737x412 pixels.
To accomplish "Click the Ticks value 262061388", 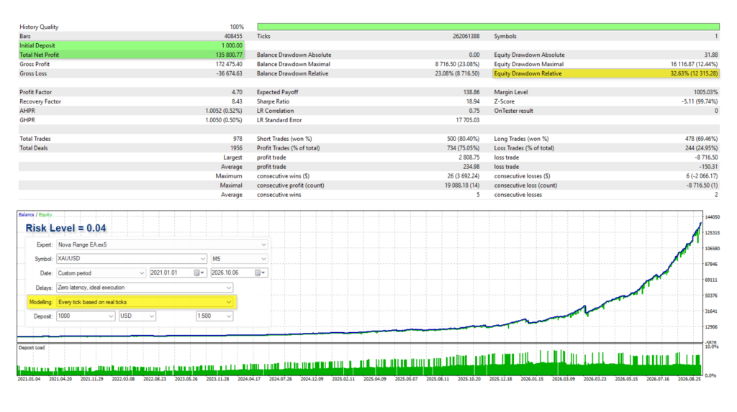I will pyautogui.click(x=466, y=36).
